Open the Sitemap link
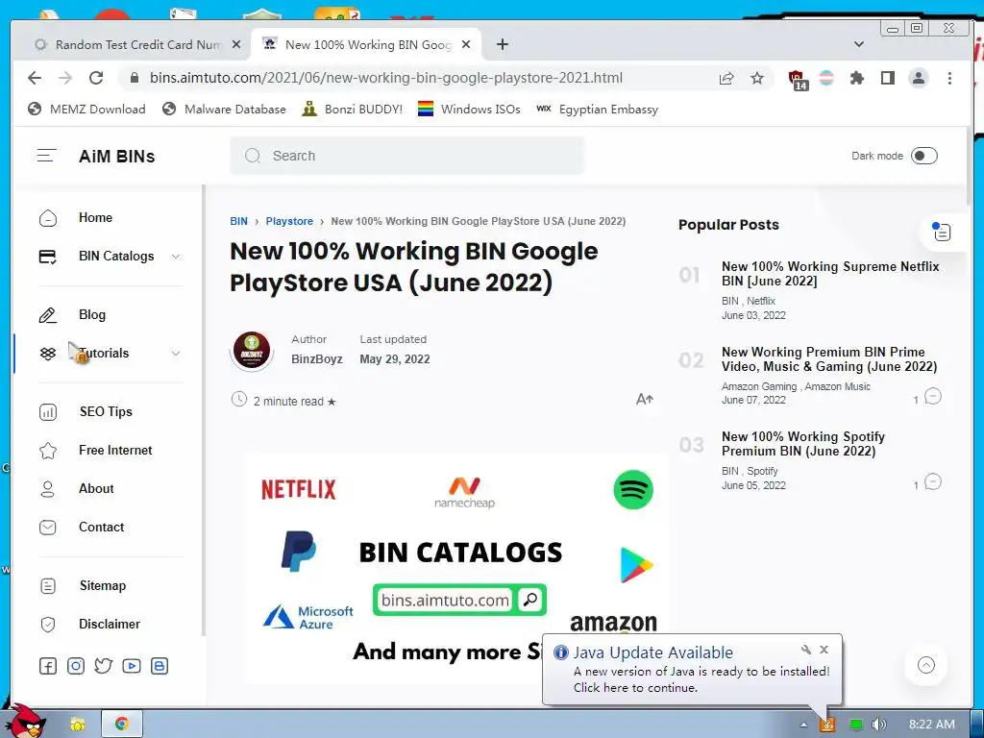984x738 pixels. [102, 585]
